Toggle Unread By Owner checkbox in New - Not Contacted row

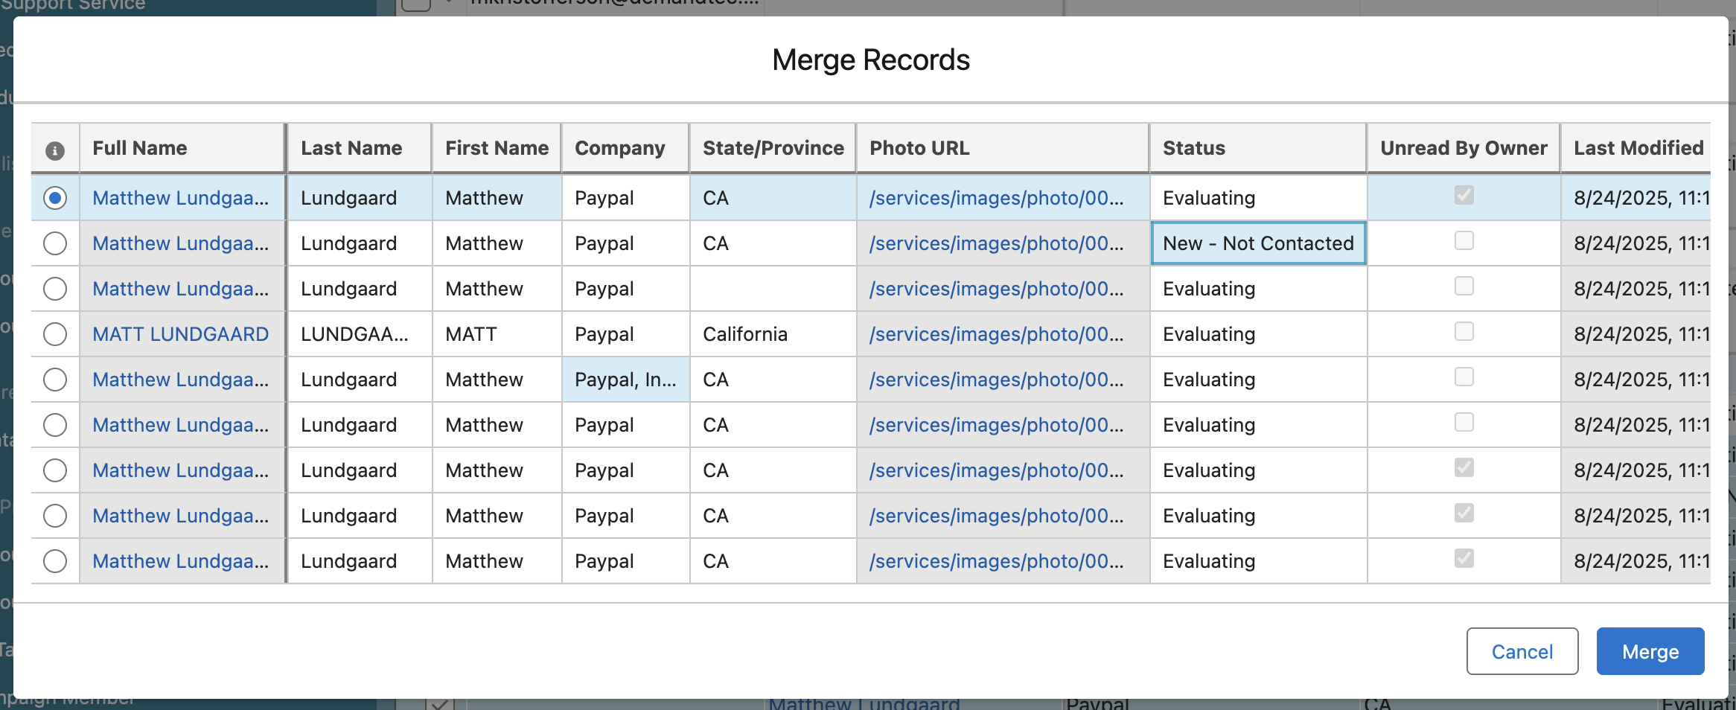coord(1464,241)
